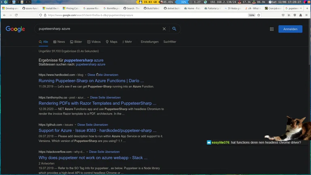Click corrected query puppeteersharp azure
311x175 pixels.
84,60
